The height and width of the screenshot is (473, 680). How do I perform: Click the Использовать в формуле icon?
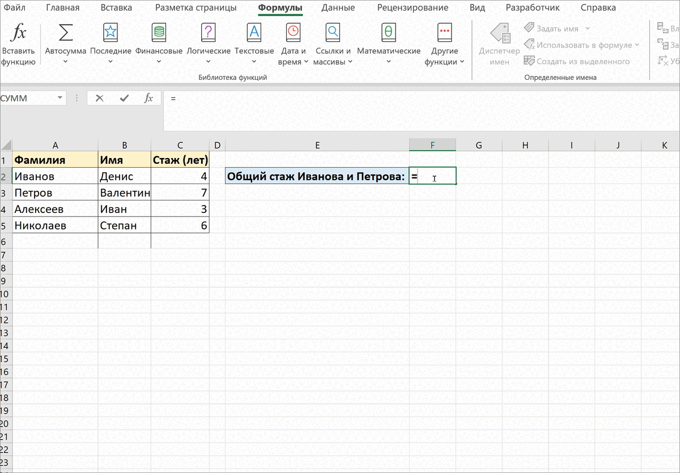pos(529,45)
